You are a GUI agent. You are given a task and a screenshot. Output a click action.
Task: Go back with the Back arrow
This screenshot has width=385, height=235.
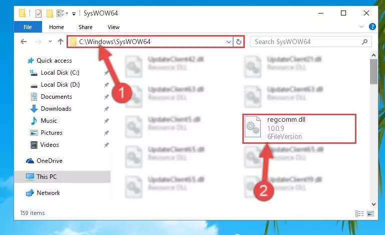24,42
